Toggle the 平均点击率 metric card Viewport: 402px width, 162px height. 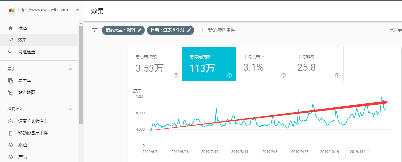click(x=263, y=64)
